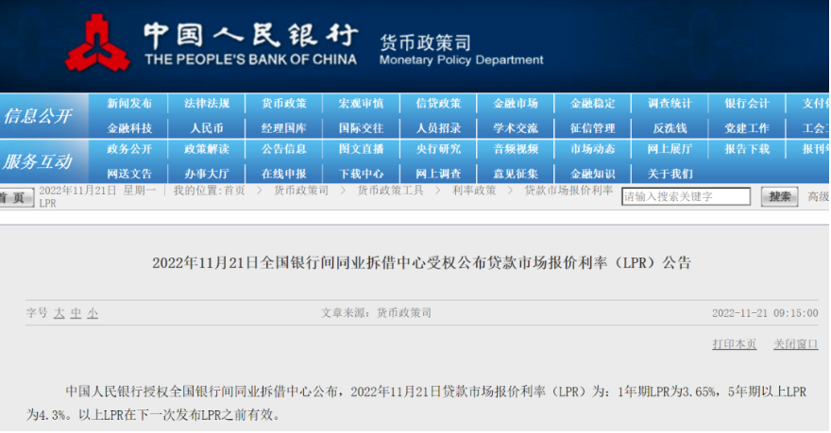Open 在线申报 link
Viewport: 831px width, 433px height.
pos(284,175)
